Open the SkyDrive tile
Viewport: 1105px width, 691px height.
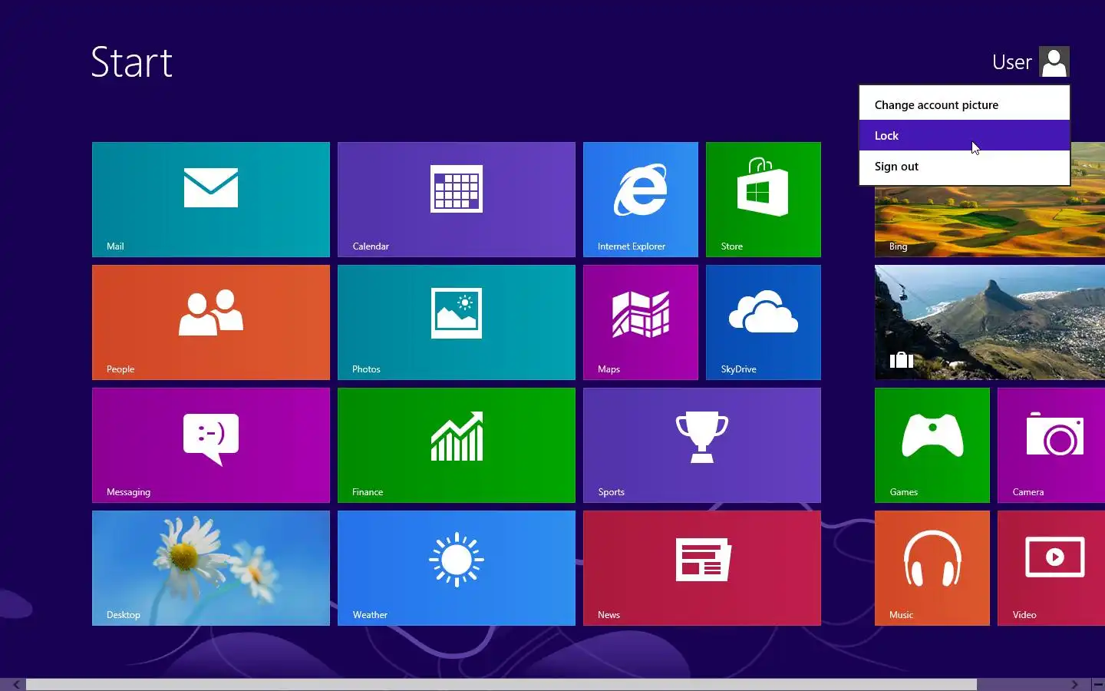[x=764, y=322]
